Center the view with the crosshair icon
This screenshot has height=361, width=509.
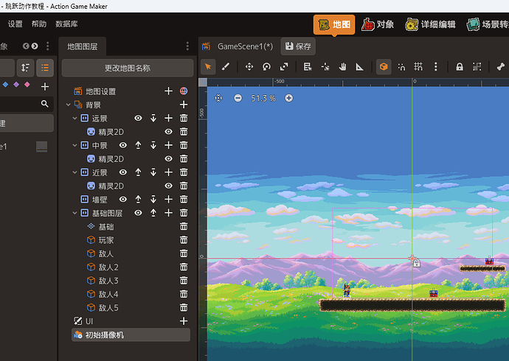(218, 98)
